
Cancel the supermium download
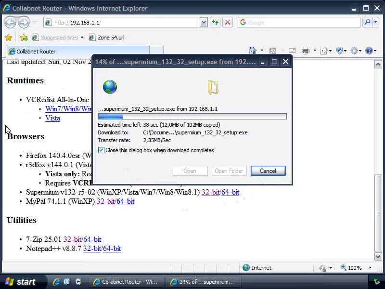pyautogui.click(x=268, y=171)
